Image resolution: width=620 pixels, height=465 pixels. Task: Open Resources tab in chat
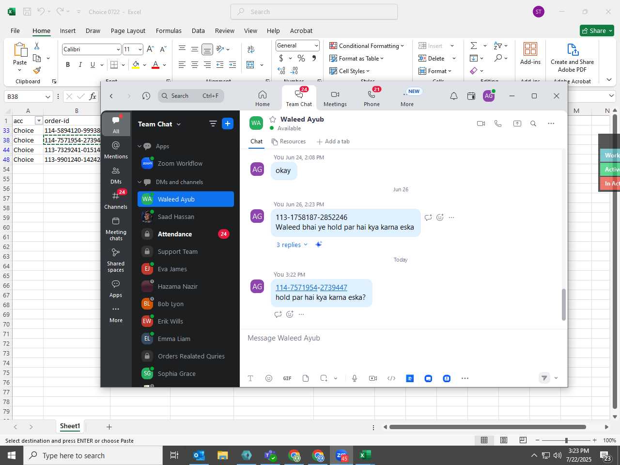pos(289,141)
